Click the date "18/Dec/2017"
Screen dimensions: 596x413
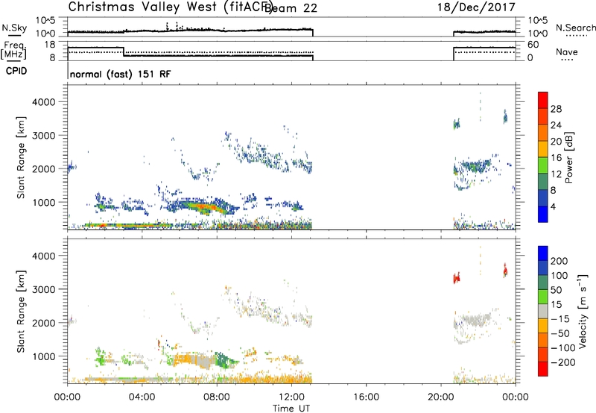click(x=476, y=7)
